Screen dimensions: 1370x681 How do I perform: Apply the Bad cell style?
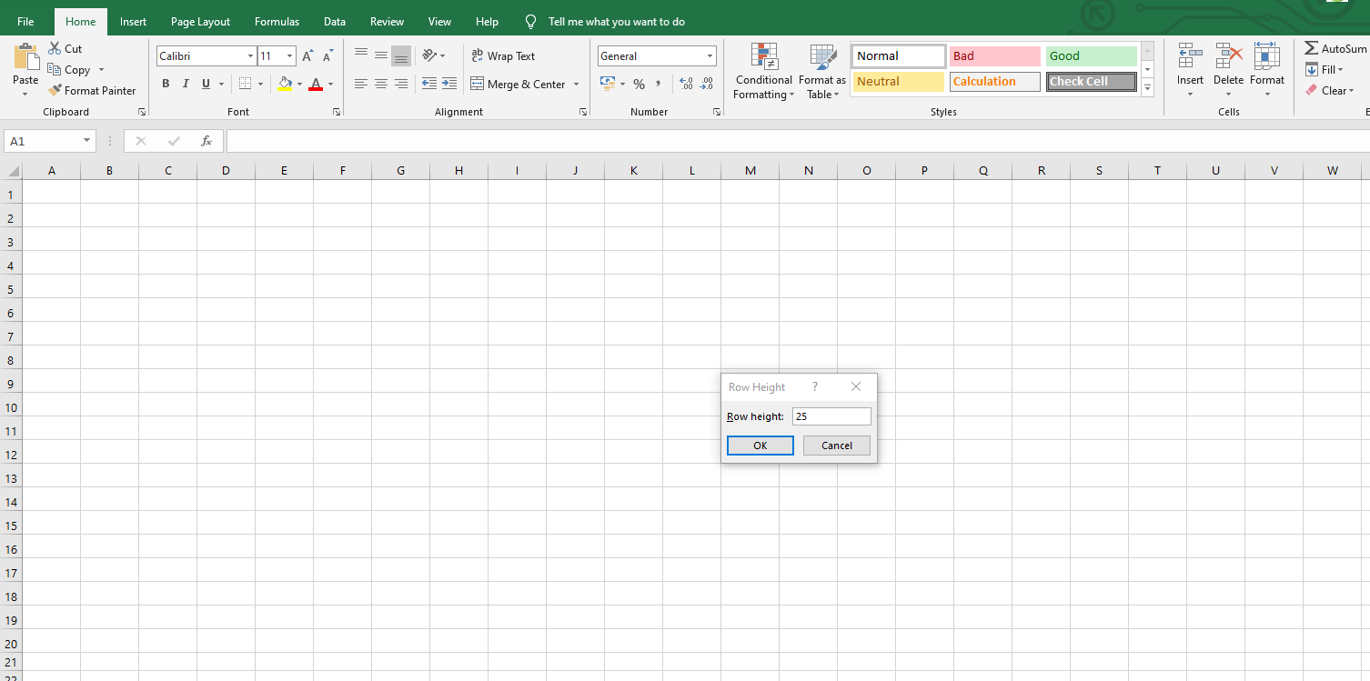tap(994, 55)
